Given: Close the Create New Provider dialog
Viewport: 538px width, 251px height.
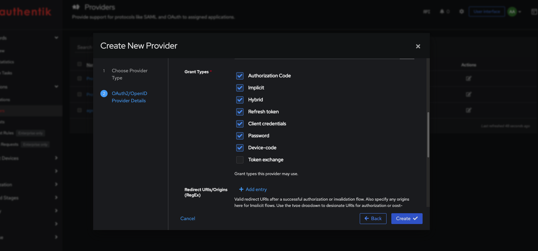Looking at the screenshot, I should [x=418, y=46].
